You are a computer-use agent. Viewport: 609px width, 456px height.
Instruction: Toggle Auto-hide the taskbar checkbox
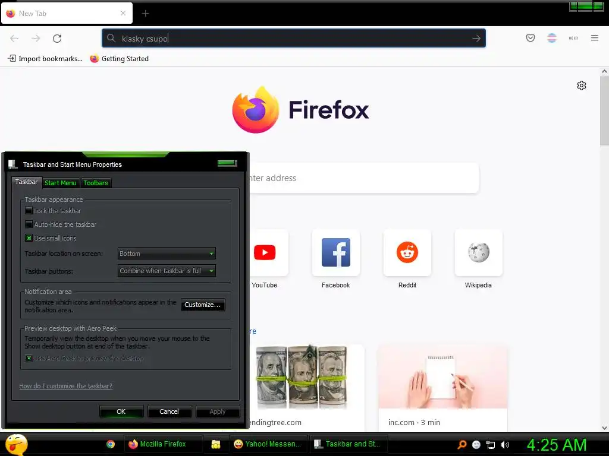pos(29,224)
